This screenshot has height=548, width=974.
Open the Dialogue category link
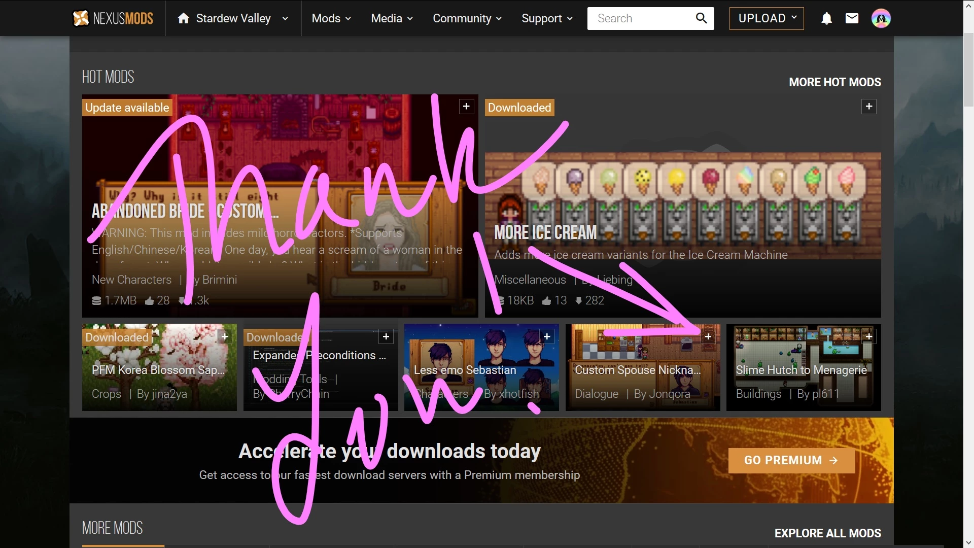coord(597,394)
